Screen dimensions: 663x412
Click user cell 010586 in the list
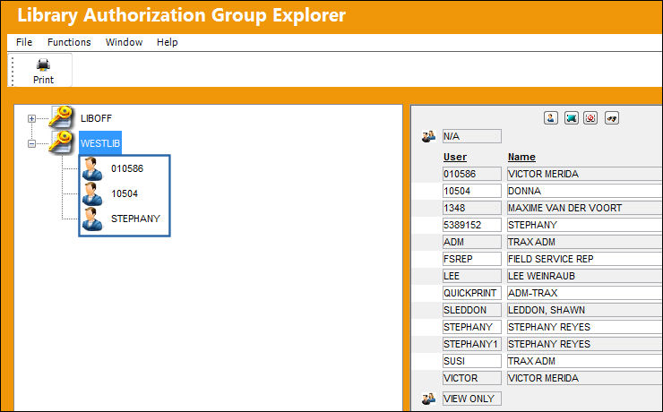[x=472, y=174]
